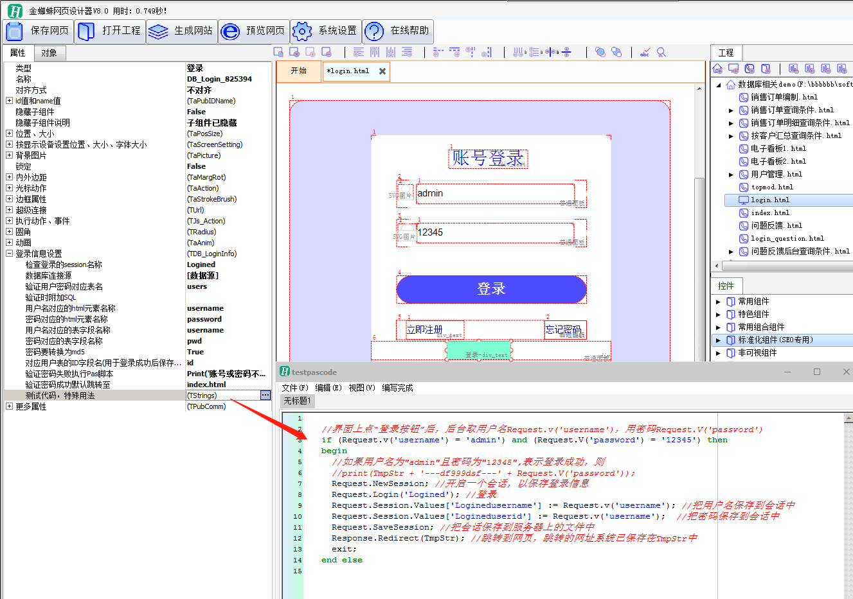Screen dimensions: 853x599
Task: Click the magnifier search icon in toolbar
Action: pyautogui.click(x=661, y=52)
